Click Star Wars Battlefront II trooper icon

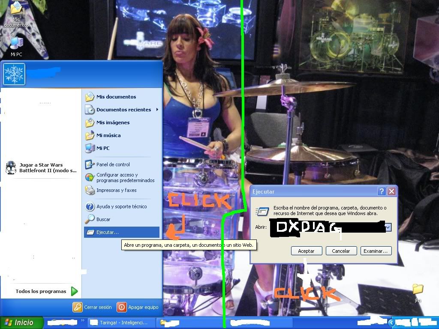pos(11,167)
